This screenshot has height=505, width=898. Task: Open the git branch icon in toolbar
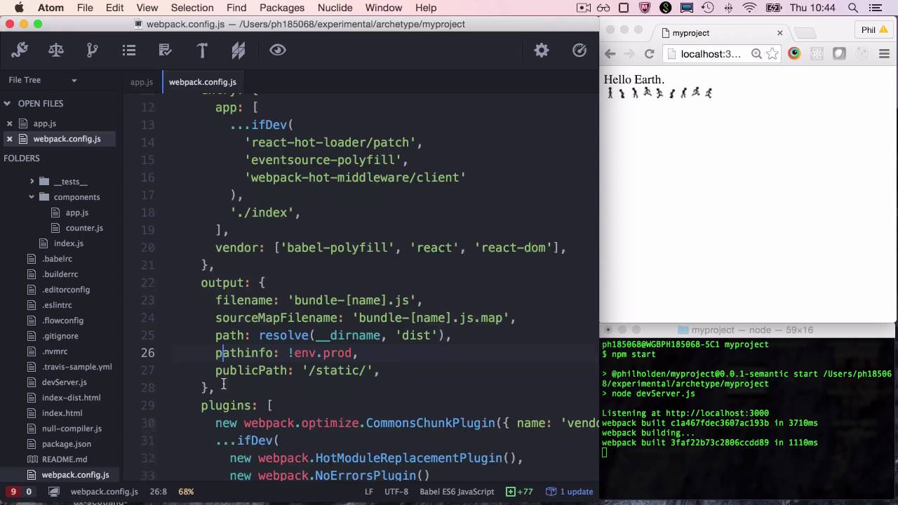click(x=92, y=50)
